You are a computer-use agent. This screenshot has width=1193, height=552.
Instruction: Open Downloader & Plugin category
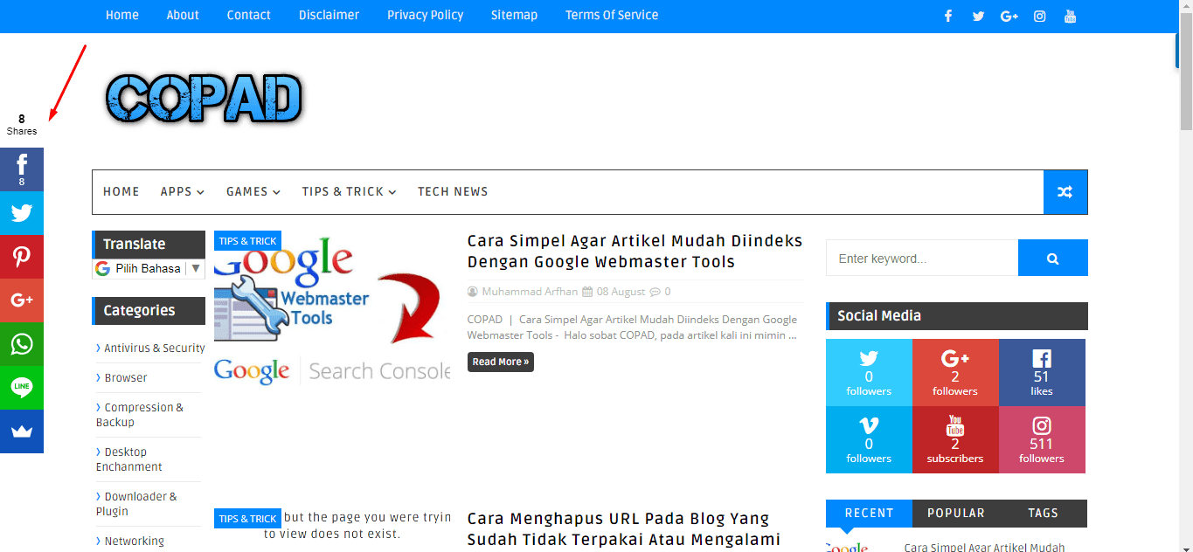click(136, 504)
